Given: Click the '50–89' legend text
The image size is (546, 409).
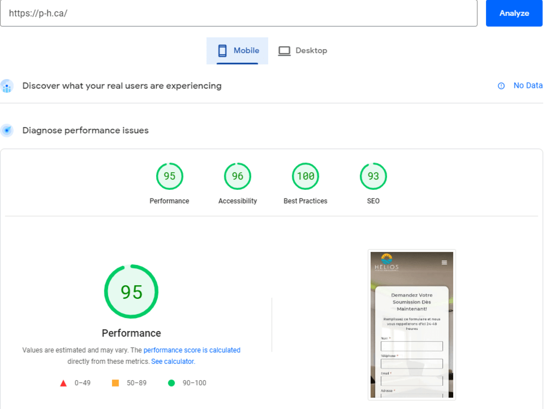Looking at the screenshot, I should coord(136,383).
